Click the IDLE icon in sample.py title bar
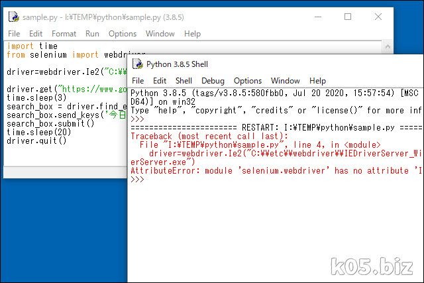This screenshot has height=283, width=424. click(14, 17)
